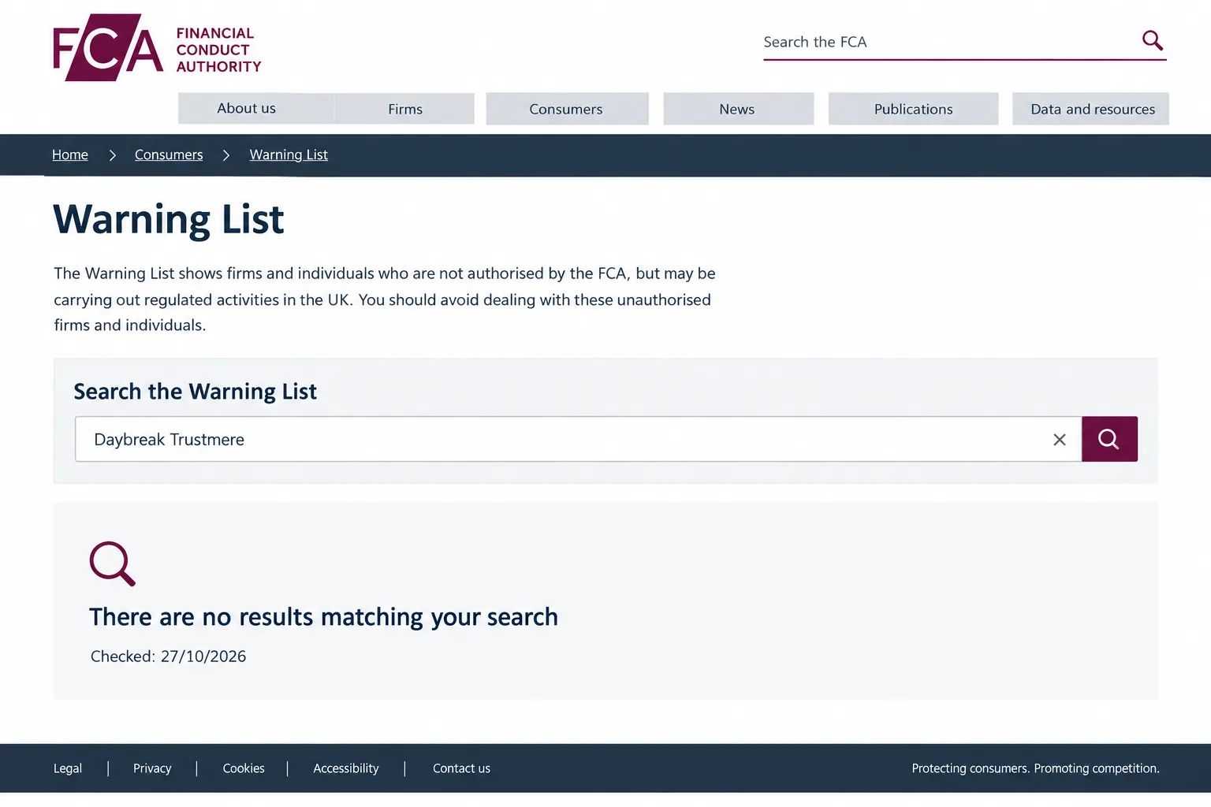Open the Legal footer link
This screenshot has height=807, width=1211.
click(68, 768)
